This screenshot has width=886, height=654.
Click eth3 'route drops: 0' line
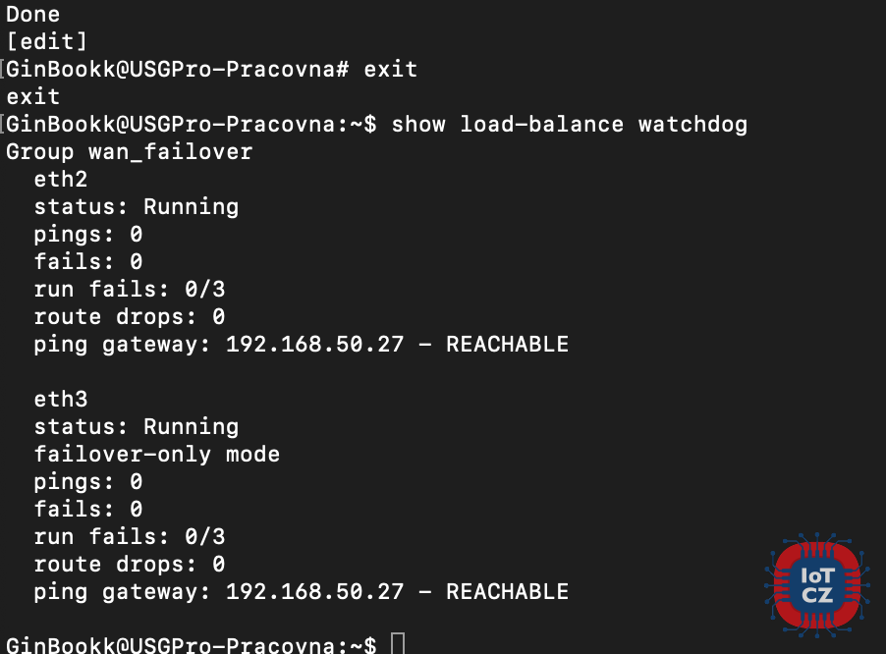point(130,565)
